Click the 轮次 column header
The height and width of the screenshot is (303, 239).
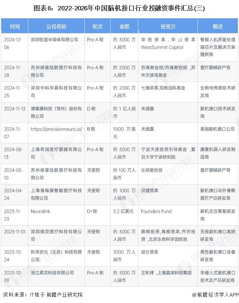coord(98,26)
